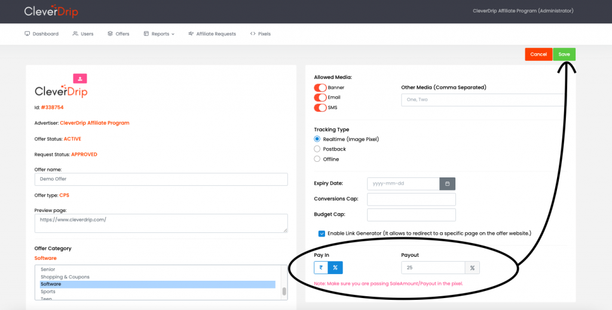Focus the Budget Cap field

[411, 215]
